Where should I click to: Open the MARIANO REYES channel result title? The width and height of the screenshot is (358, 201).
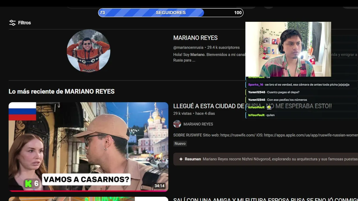point(195,38)
